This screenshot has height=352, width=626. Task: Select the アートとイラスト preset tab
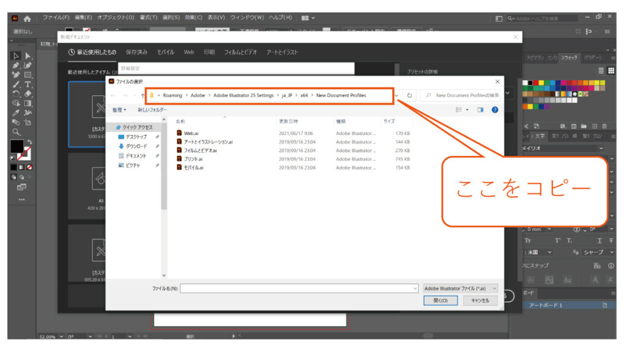click(x=282, y=53)
